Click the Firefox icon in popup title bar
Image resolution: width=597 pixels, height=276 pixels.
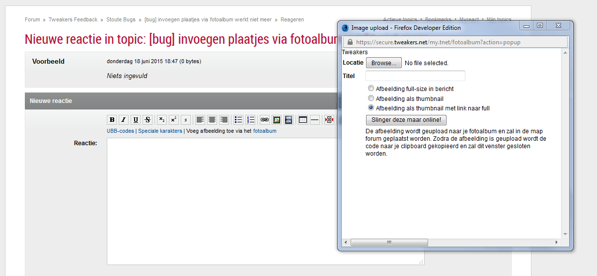point(345,28)
